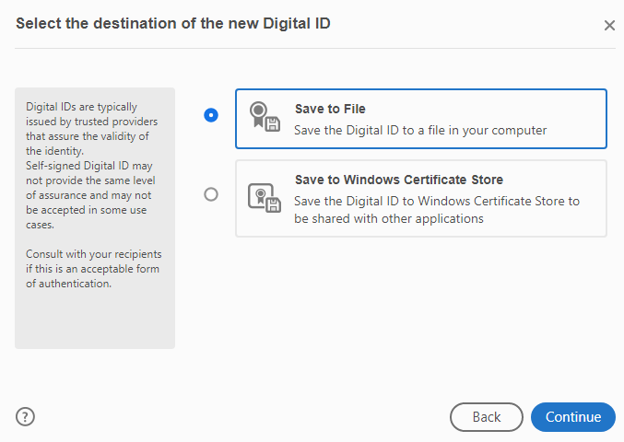Click the "issued by trusted providers" info paragraph
Viewport: 624px width, 442px height.
pyautogui.click(x=92, y=129)
